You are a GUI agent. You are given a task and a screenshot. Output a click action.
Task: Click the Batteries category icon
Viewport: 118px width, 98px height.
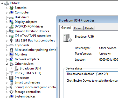pyautogui.click(x=11, y=8)
